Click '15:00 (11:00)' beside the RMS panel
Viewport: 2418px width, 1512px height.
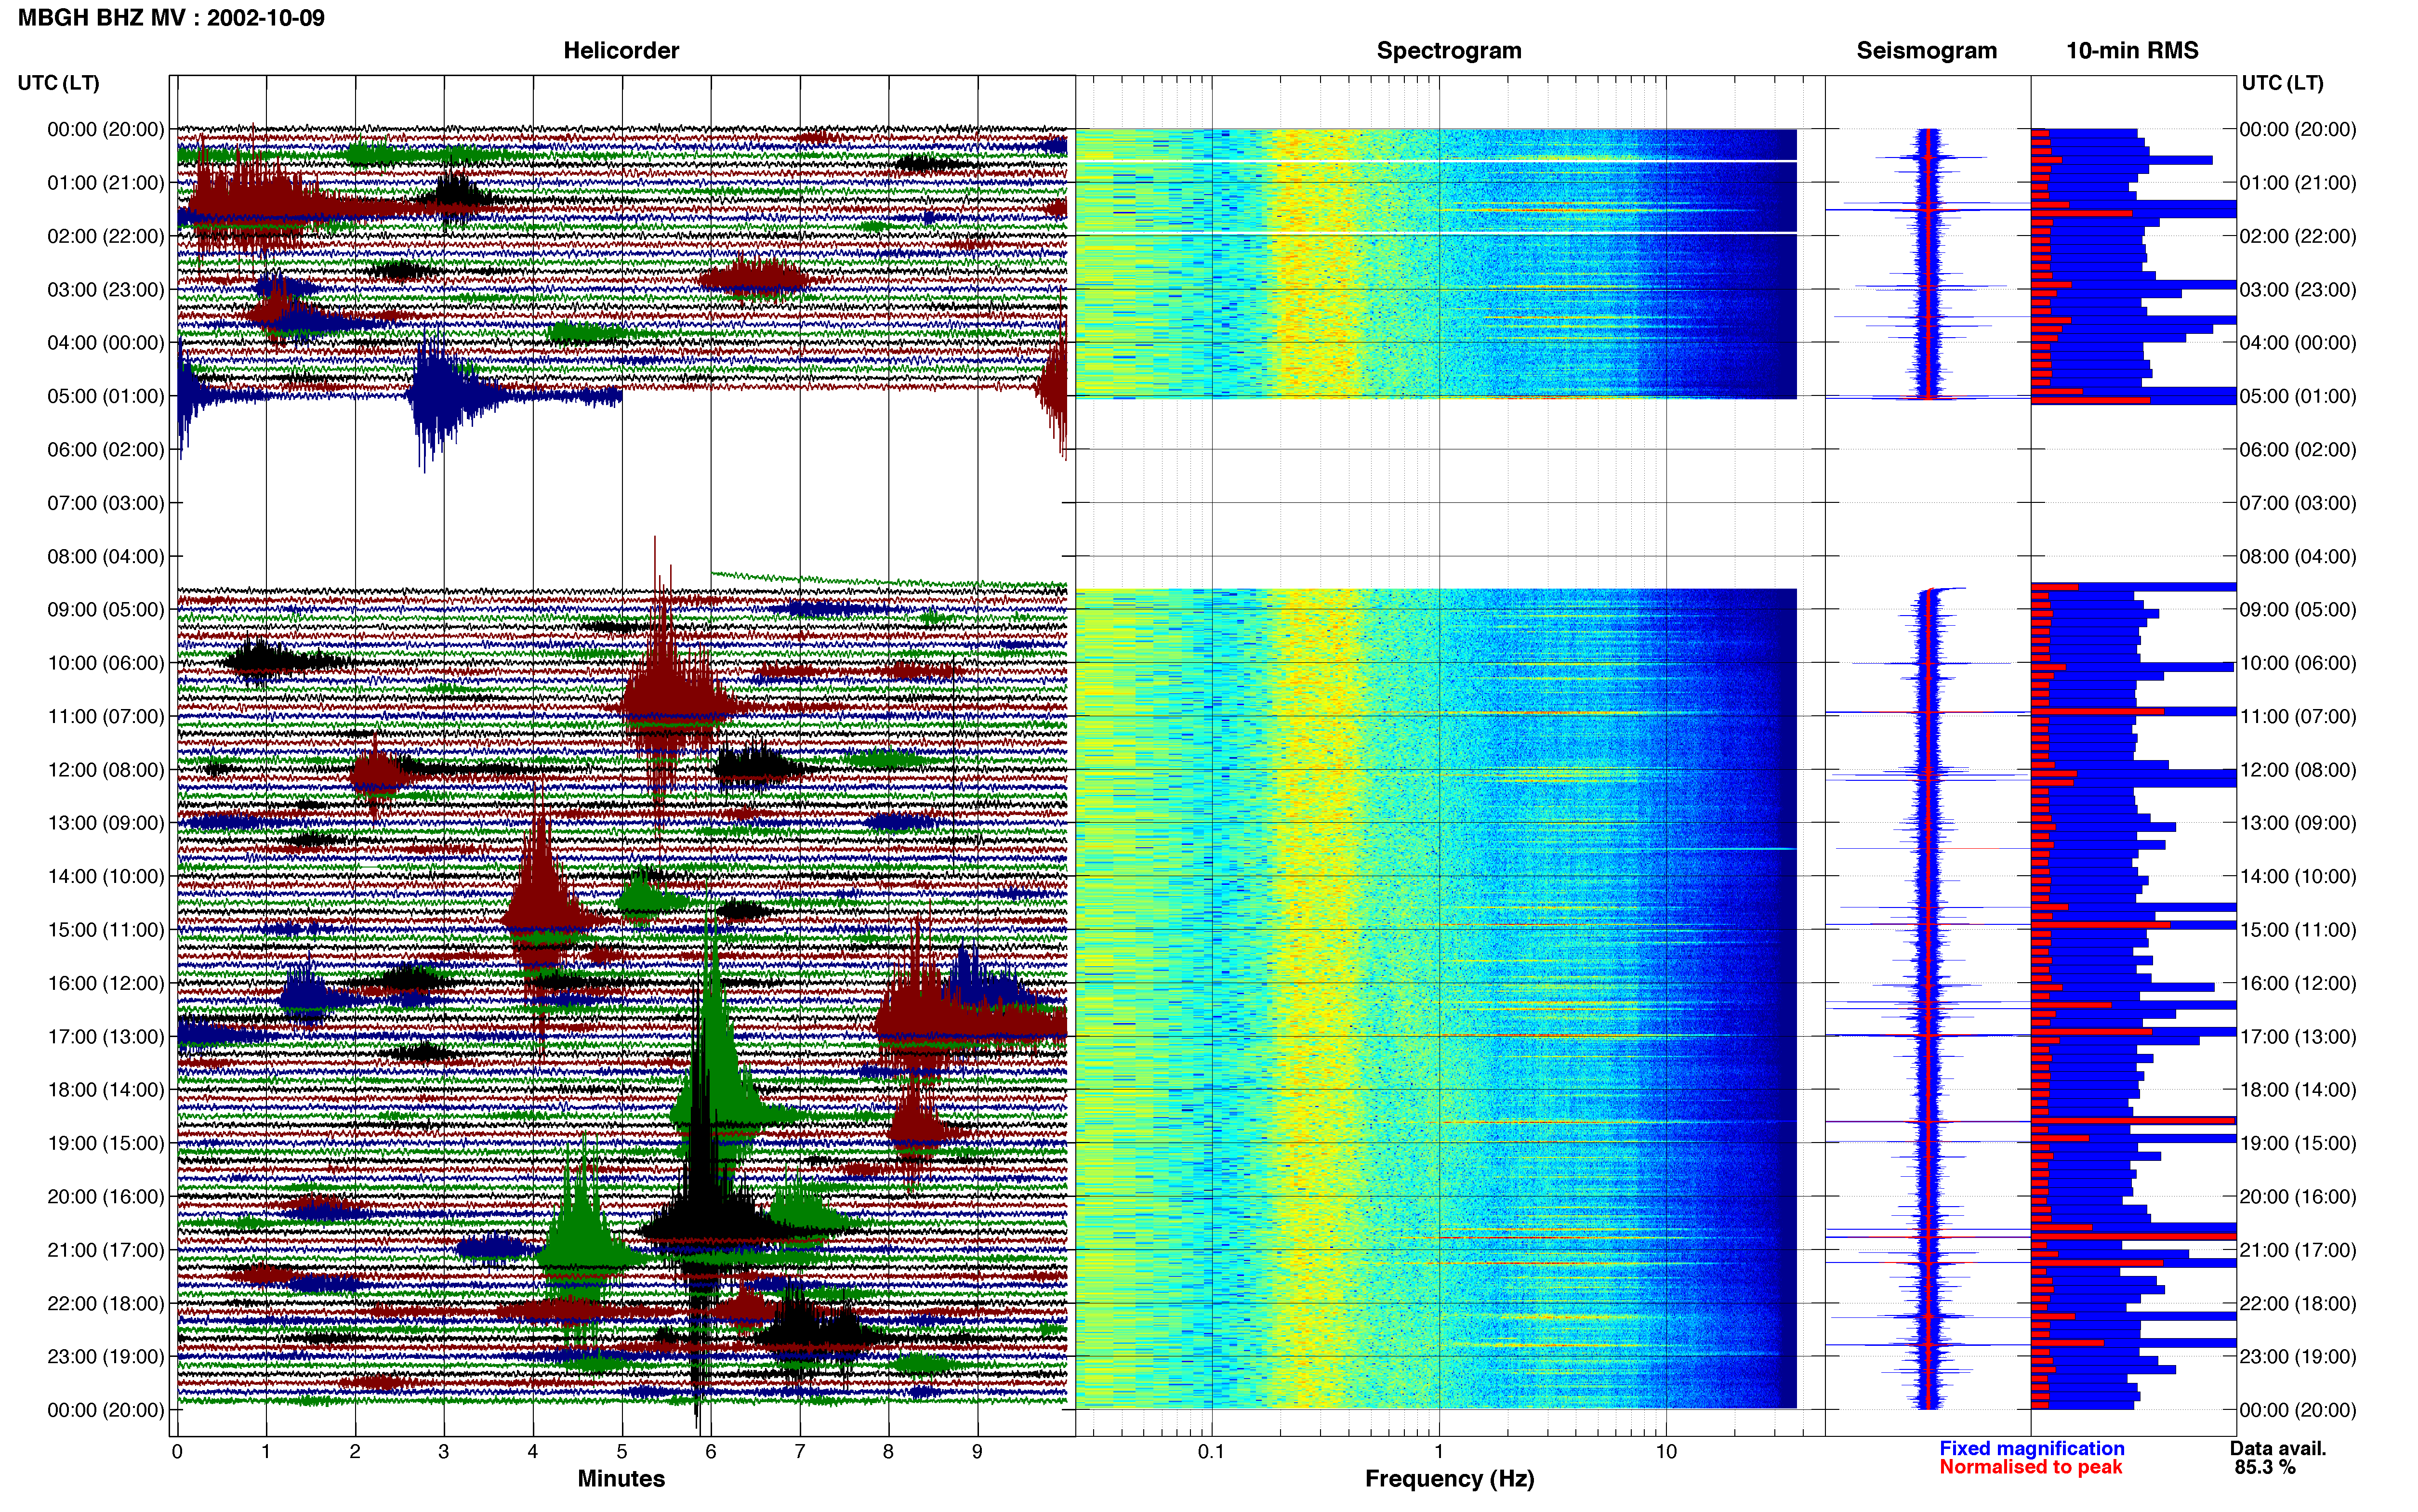[2298, 930]
